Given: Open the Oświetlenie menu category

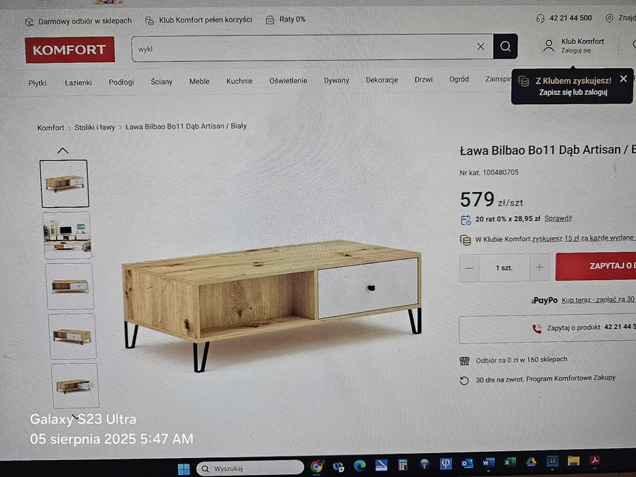Looking at the screenshot, I should 288,80.
